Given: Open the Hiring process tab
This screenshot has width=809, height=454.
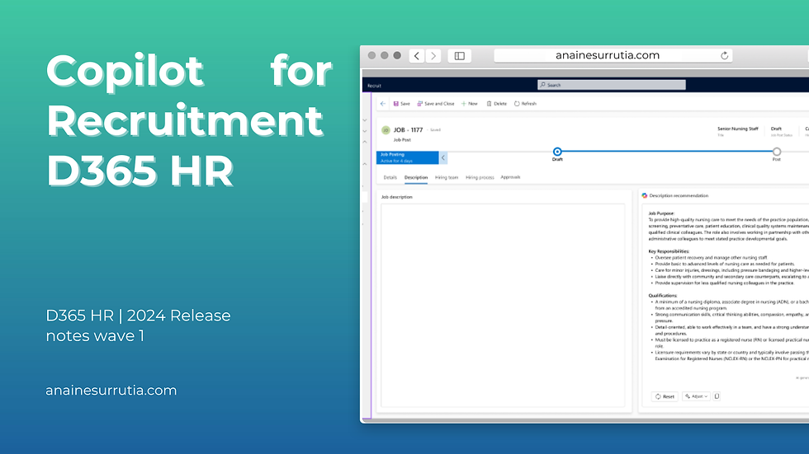Looking at the screenshot, I should click(480, 178).
